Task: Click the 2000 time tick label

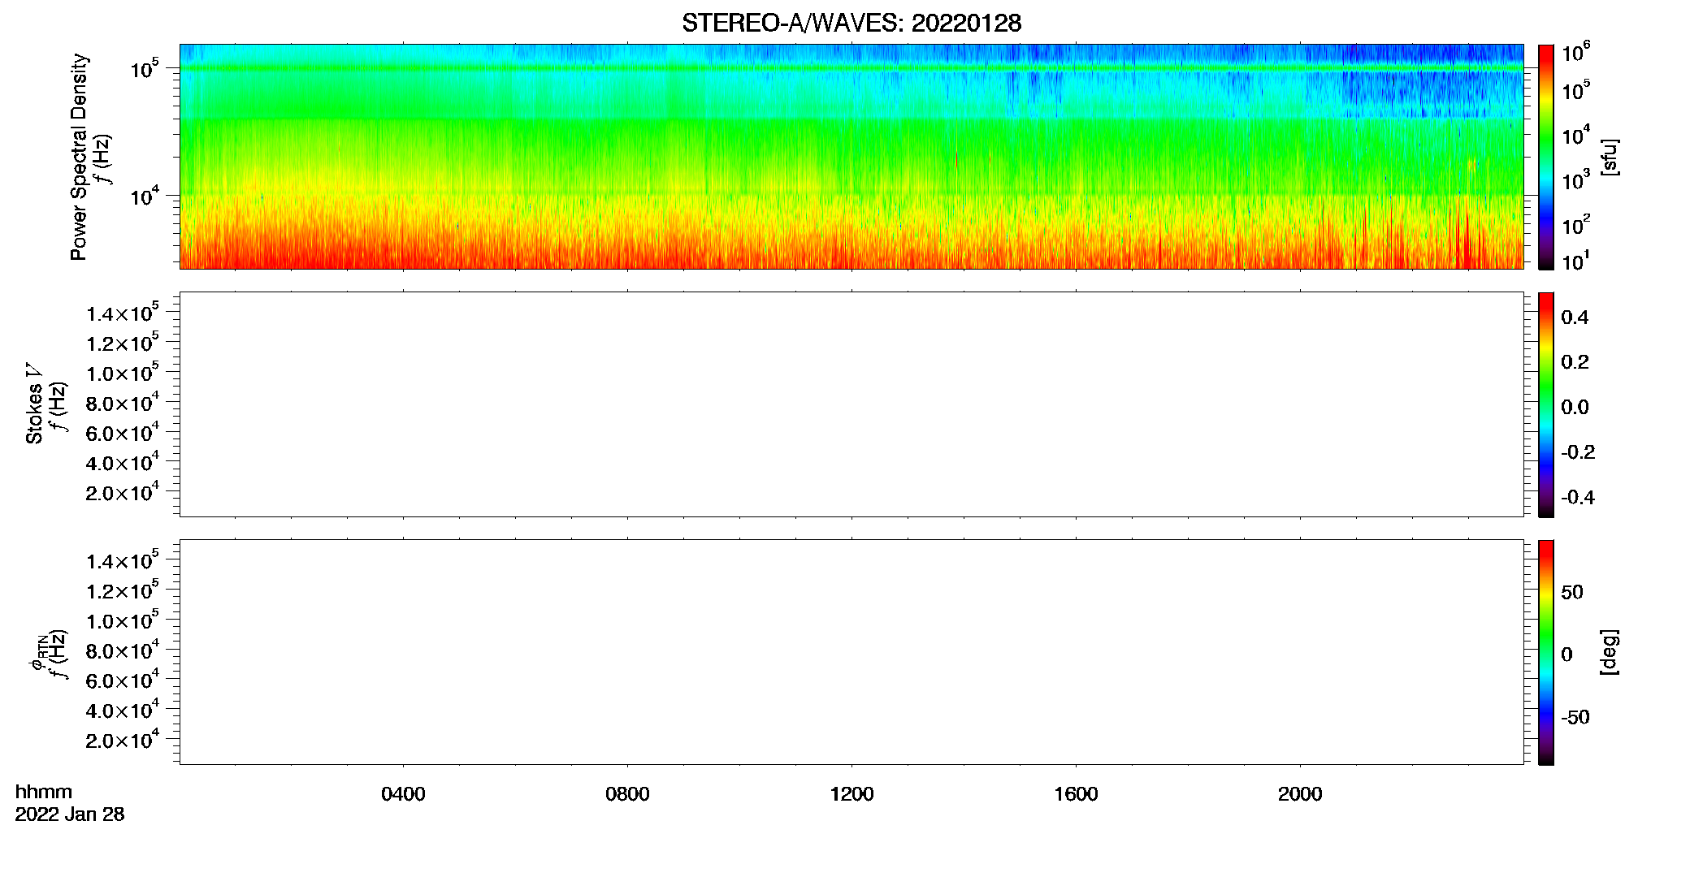Action: click(1300, 794)
